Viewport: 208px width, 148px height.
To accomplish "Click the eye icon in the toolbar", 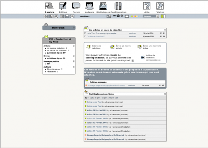I will pos(72,16).
